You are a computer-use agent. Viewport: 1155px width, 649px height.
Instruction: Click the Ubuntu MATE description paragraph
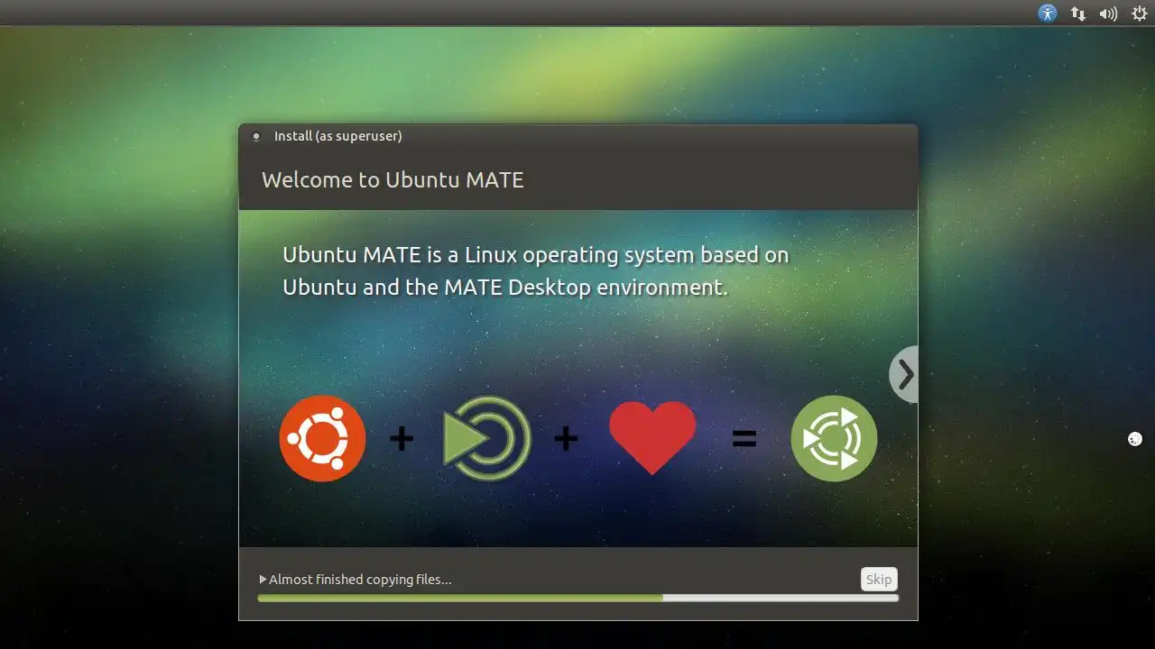(x=536, y=270)
